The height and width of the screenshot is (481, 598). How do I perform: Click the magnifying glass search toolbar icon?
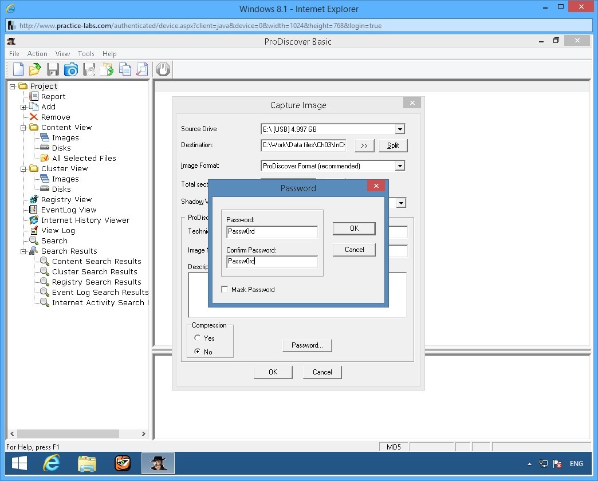point(142,69)
